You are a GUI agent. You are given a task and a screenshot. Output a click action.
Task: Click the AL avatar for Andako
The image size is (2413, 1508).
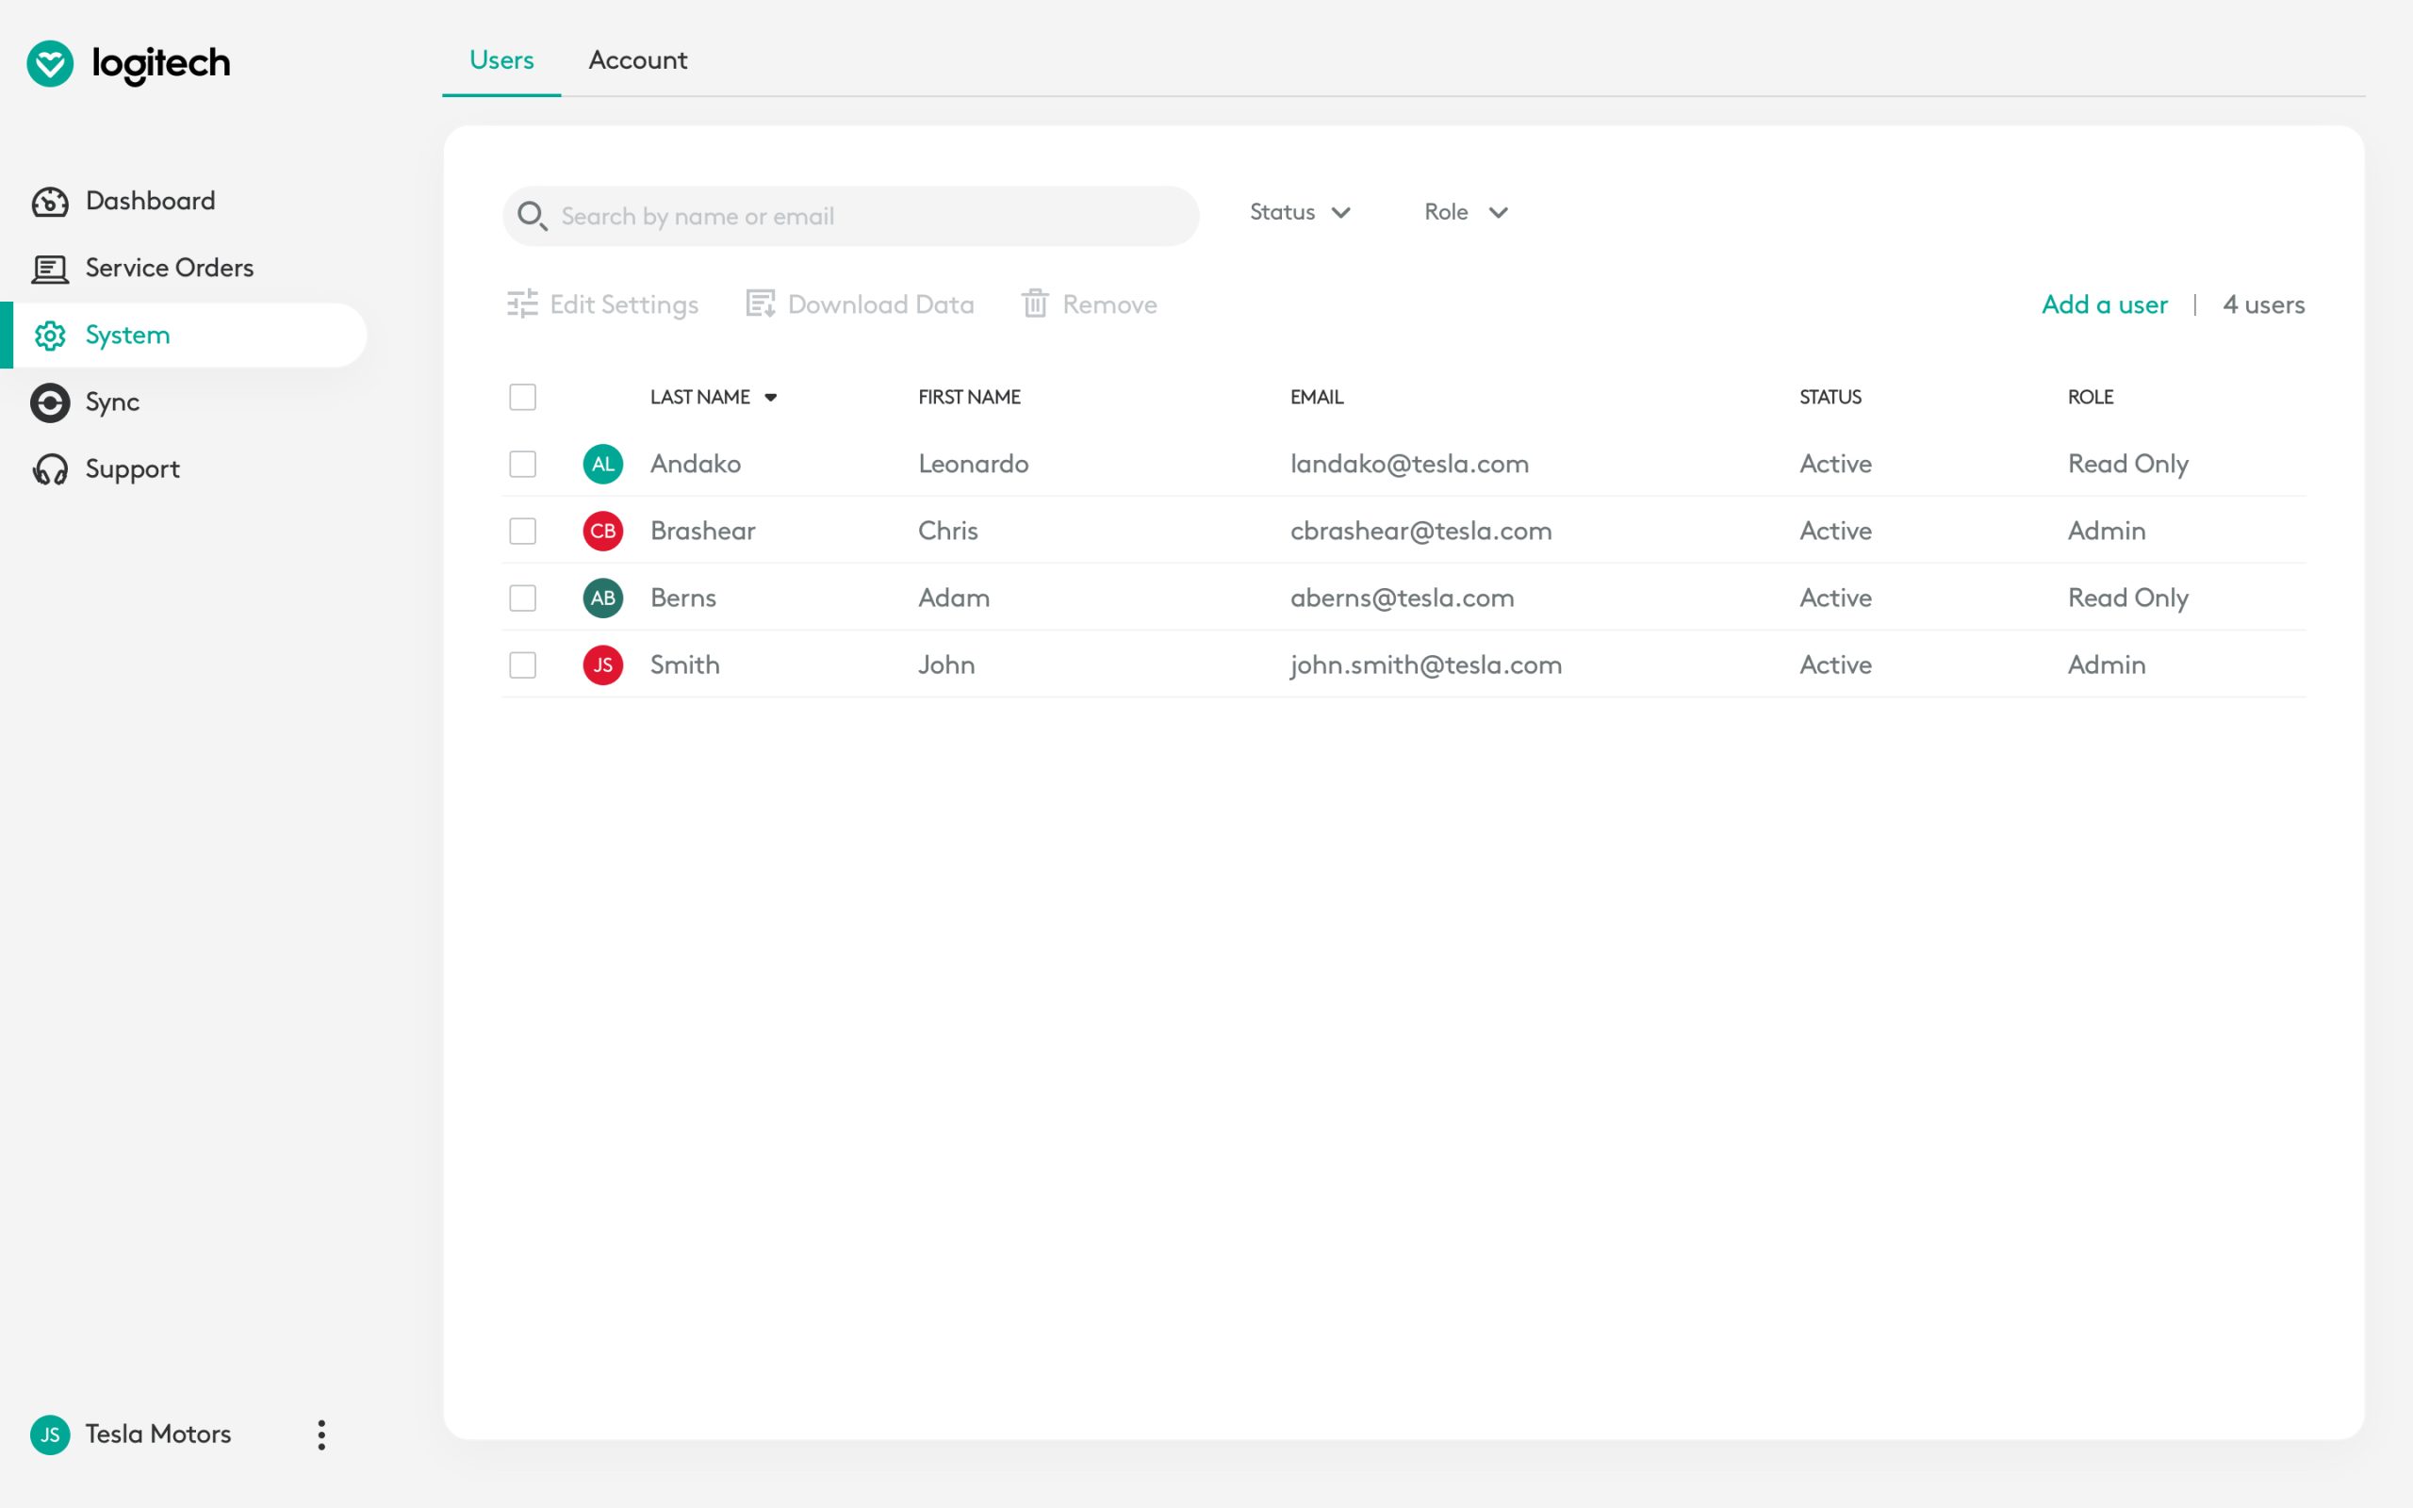tap(602, 464)
